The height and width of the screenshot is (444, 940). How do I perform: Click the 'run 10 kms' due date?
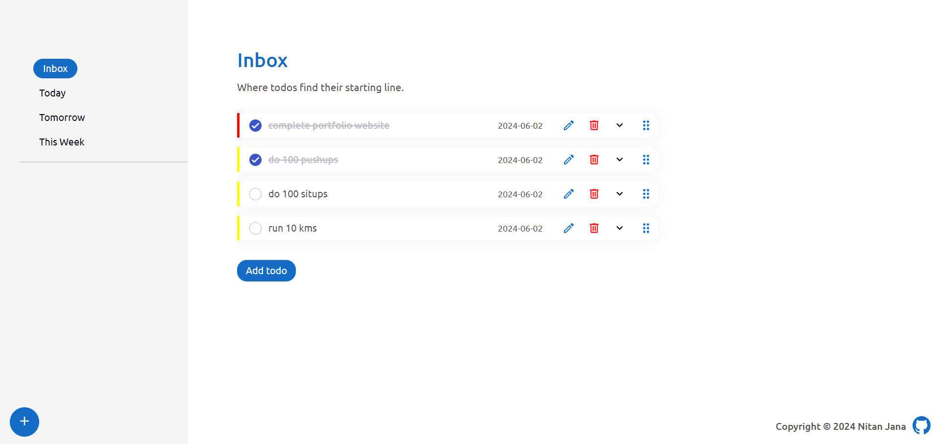click(x=520, y=229)
